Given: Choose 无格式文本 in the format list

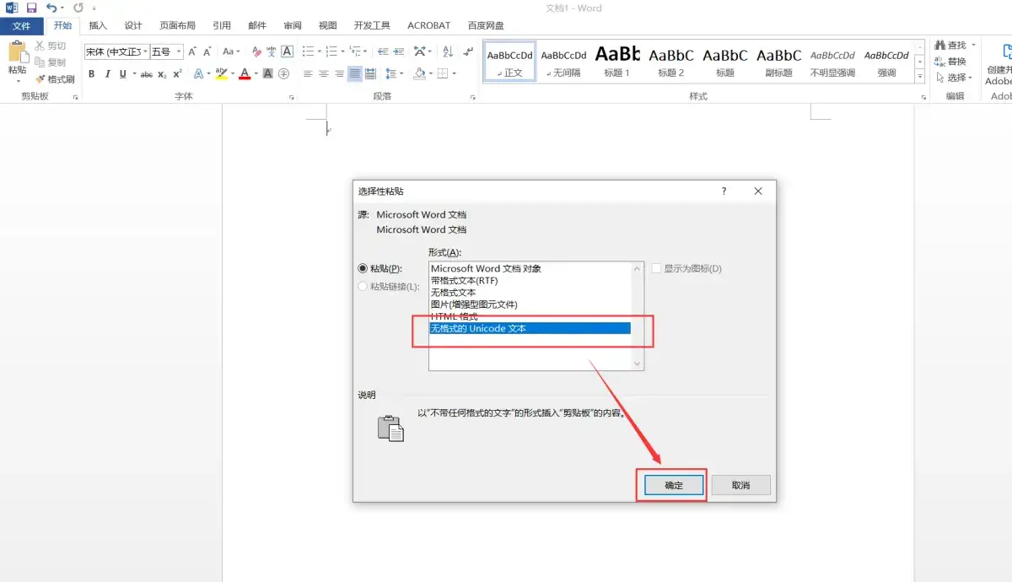Looking at the screenshot, I should tap(453, 292).
